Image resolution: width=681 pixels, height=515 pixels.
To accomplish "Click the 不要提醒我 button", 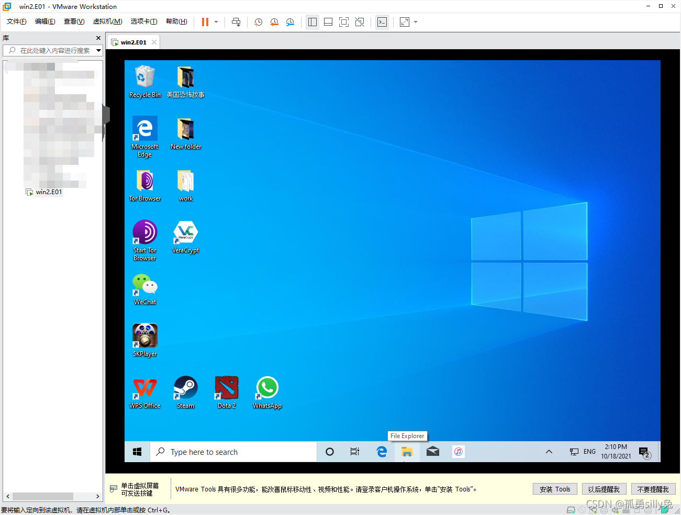I will pyautogui.click(x=653, y=489).
